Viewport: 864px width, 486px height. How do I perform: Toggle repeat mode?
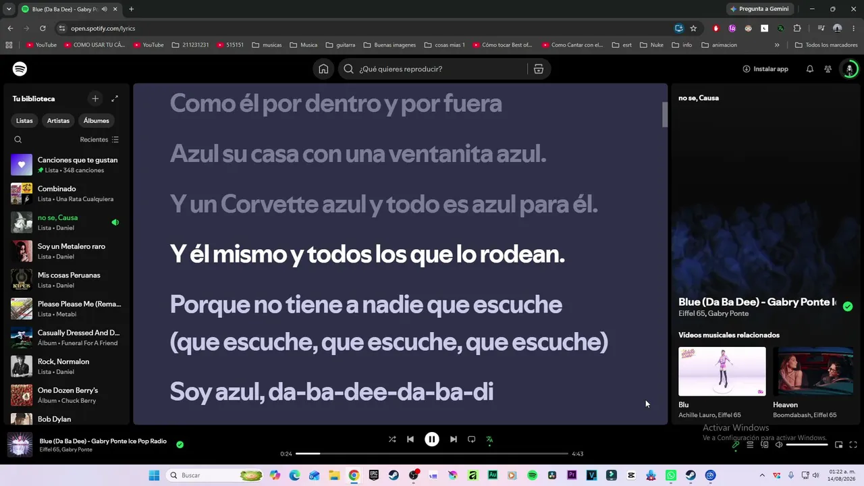472,439
